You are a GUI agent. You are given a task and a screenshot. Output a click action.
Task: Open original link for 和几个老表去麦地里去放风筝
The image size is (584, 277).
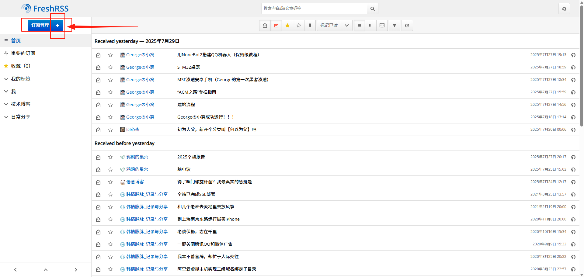pos(573,207)
